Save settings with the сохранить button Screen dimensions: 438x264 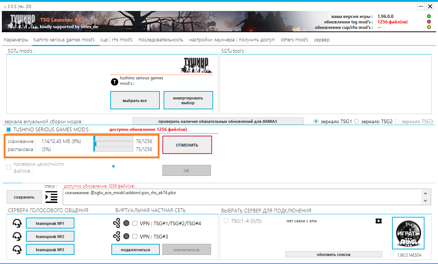click(x=24, y=197)
